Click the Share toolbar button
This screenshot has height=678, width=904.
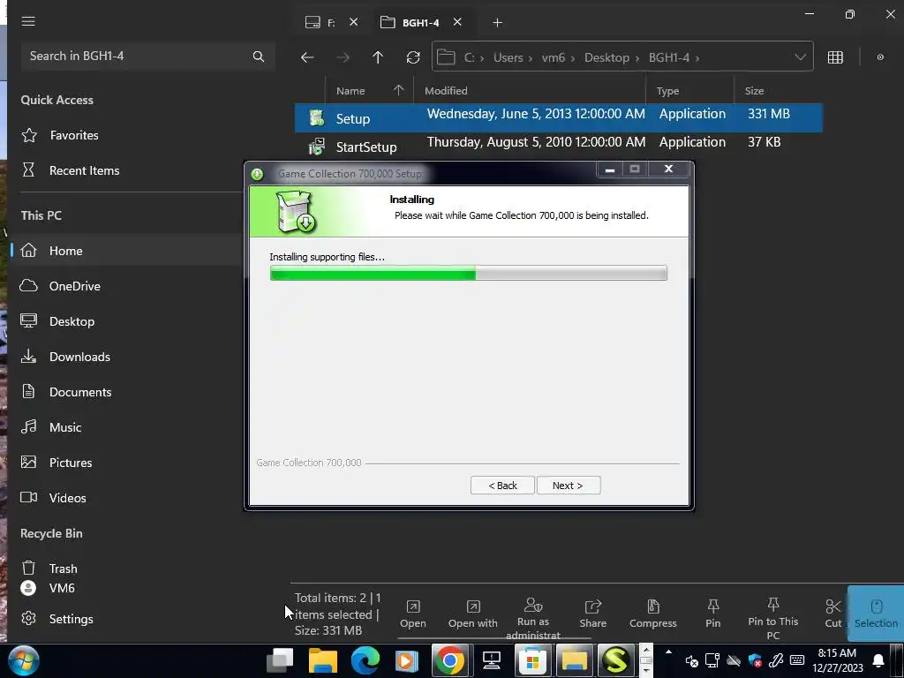(x=592, y=614)
